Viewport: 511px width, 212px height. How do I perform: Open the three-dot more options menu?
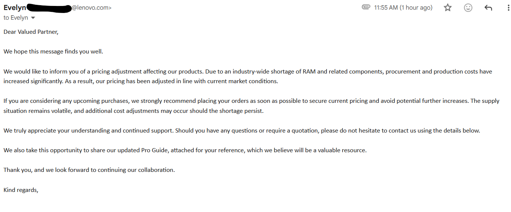(x=508, y=8)
